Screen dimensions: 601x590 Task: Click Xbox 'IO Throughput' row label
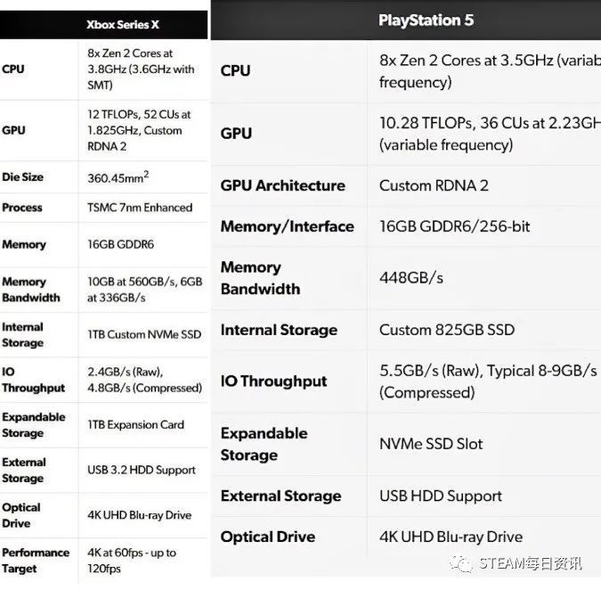coord(33,380)
